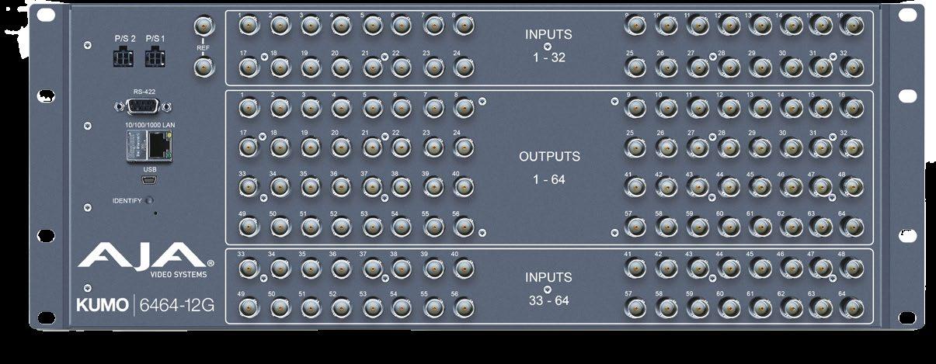Screen dimensions: 936x364
Task: Select Input 33 BNC connector
Action: (x=249, y=268)
